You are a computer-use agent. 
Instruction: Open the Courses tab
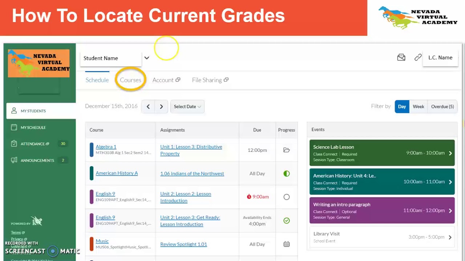(130, 80)
